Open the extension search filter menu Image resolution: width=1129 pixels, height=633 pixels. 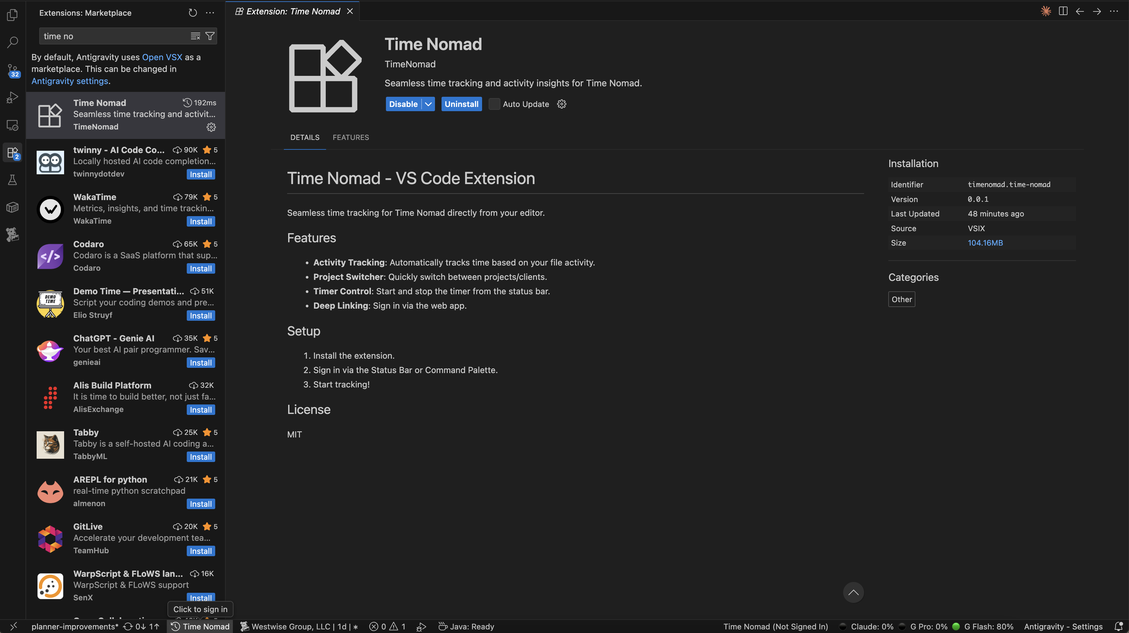pyautogui.click(x=210, y=36)
